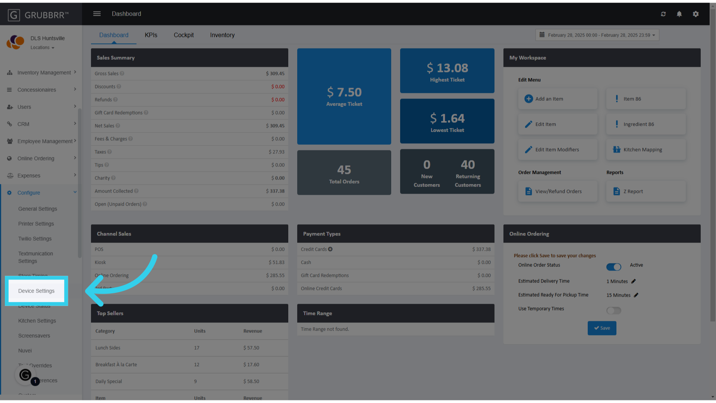Image resolution: width=716 pixels, height=403 pixels.
Task: Open Device Settings in sidebar
Action: pos(36,291)
